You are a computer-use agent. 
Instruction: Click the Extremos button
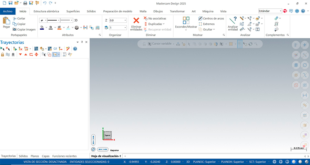(x=208, y=24)
